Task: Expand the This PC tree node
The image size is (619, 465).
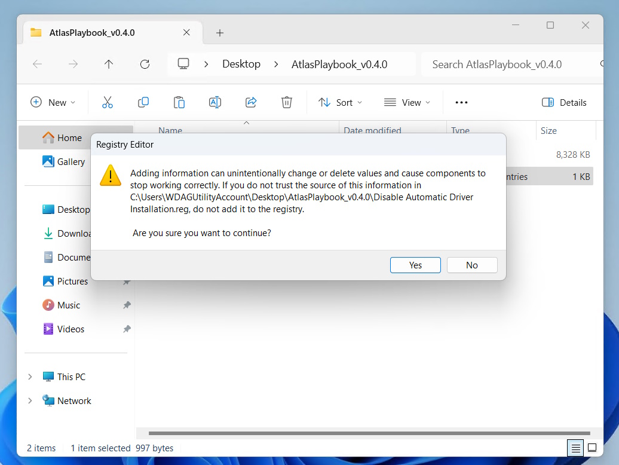Action: point(30,377)
